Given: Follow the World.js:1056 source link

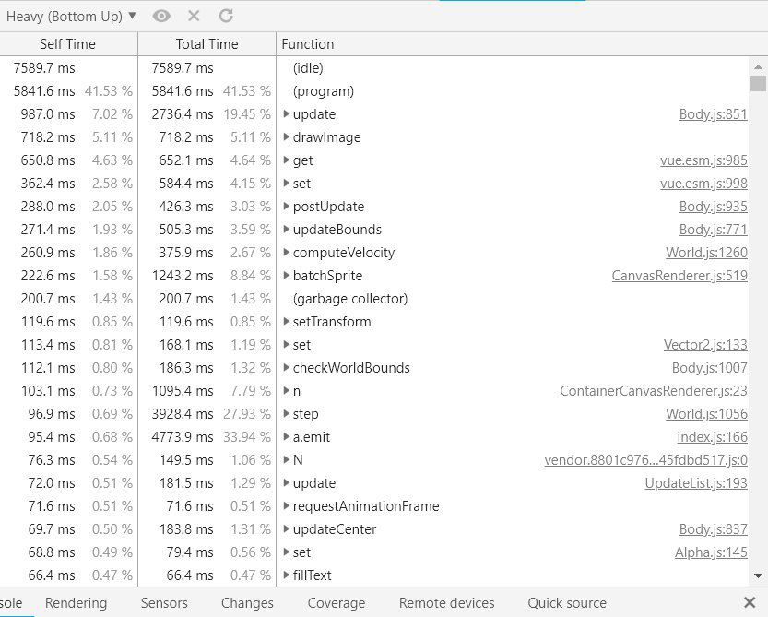Looking at the screenshot, I should coord(706,414).
